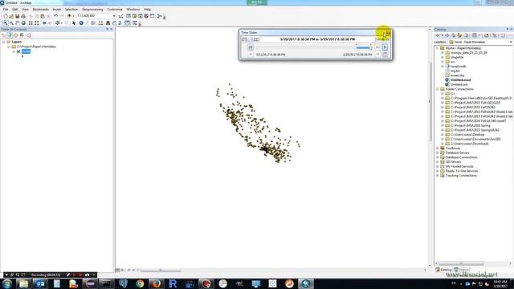Open the Insert menu
514x289 pixels.
(x=57, y=9)
